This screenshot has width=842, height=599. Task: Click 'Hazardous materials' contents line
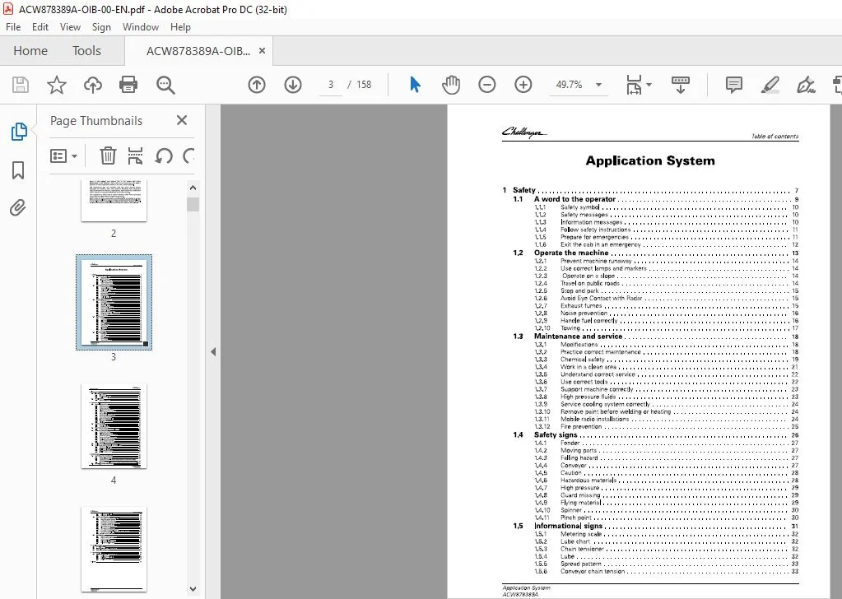coord(588,481)
